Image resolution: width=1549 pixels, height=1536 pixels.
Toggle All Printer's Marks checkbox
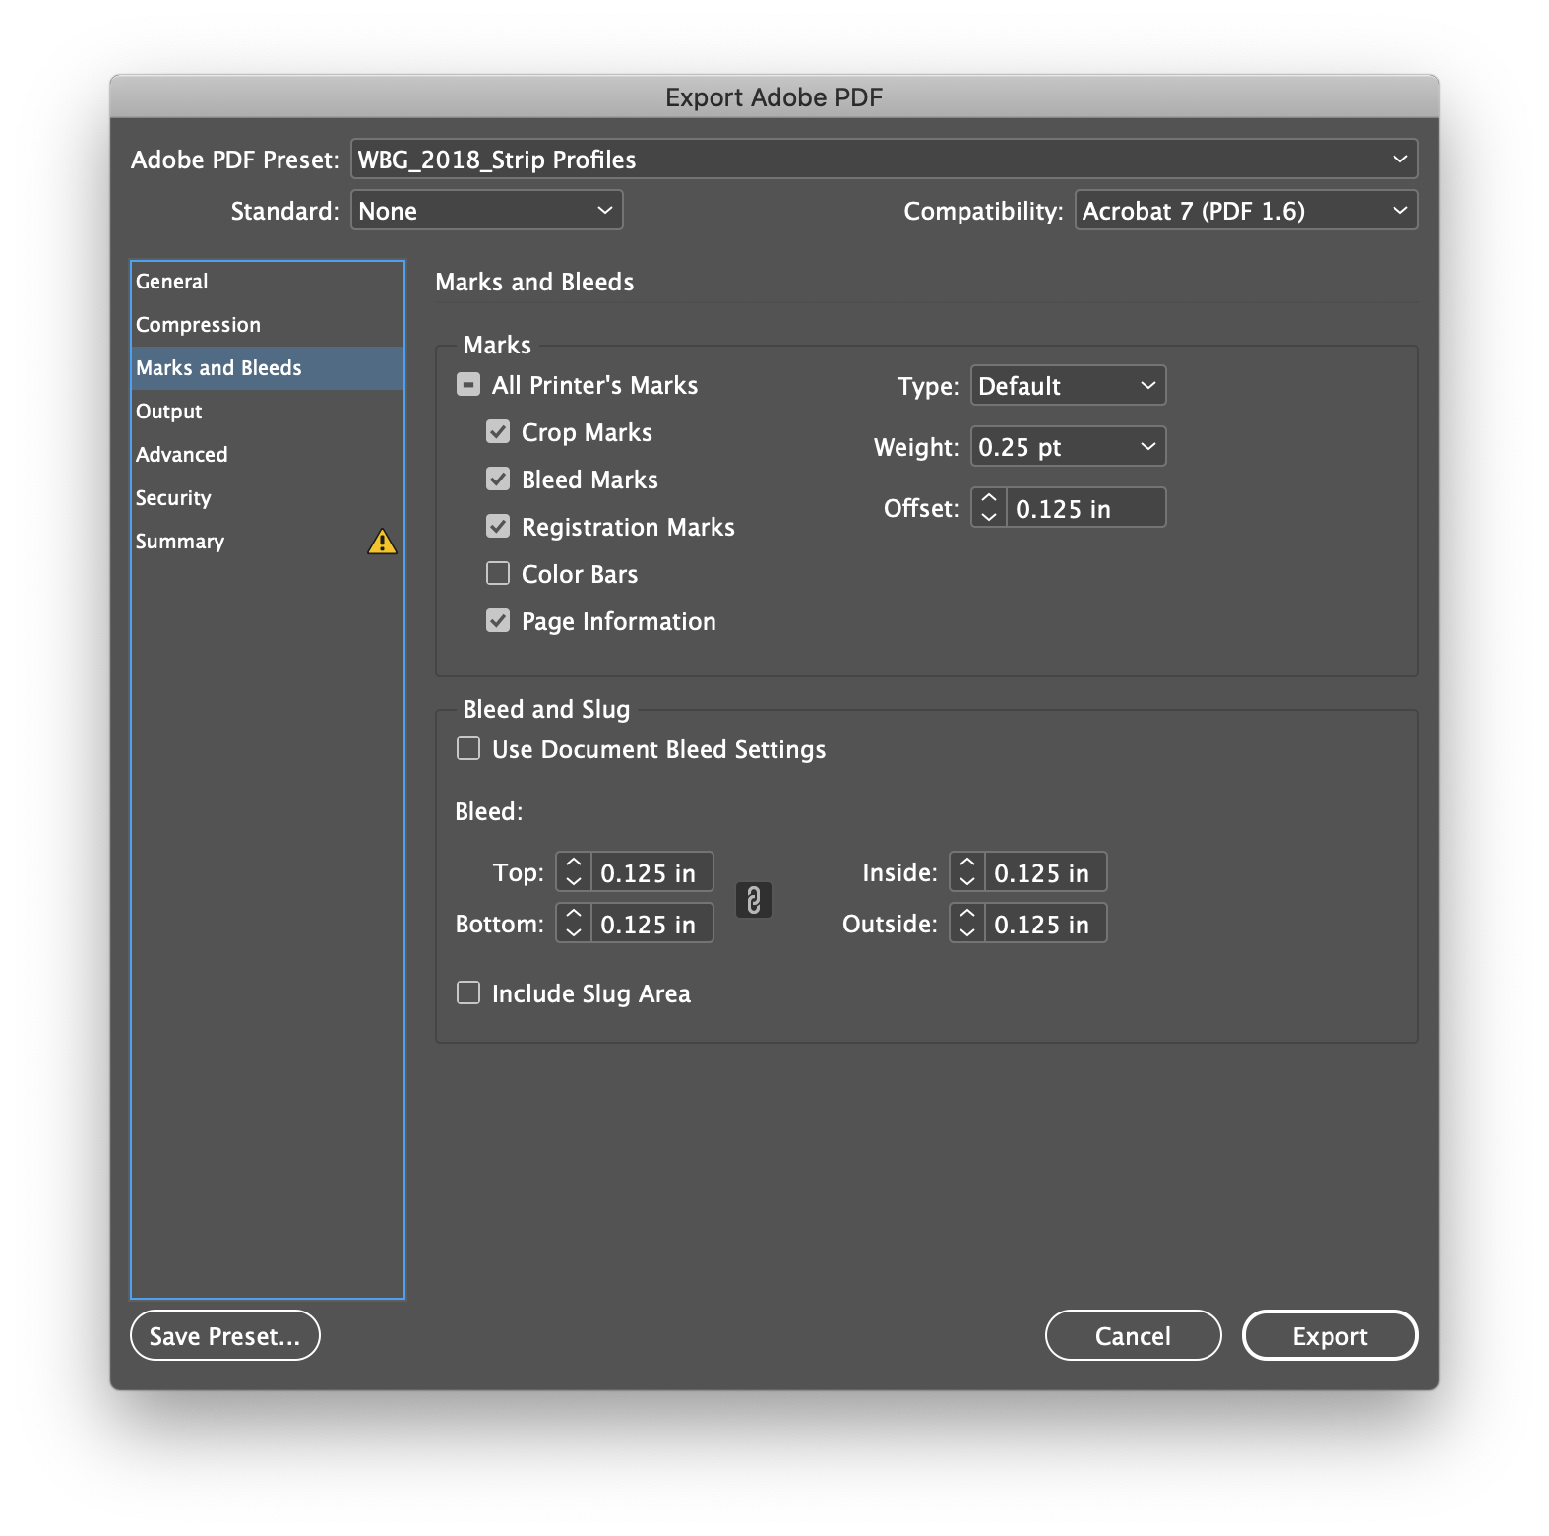click(468, 385)
